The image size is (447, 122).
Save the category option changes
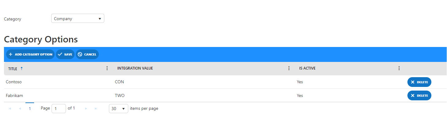pos(65,54)
